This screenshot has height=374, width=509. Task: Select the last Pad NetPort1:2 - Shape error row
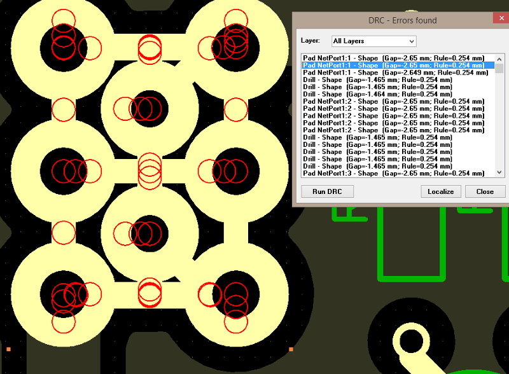398,130
